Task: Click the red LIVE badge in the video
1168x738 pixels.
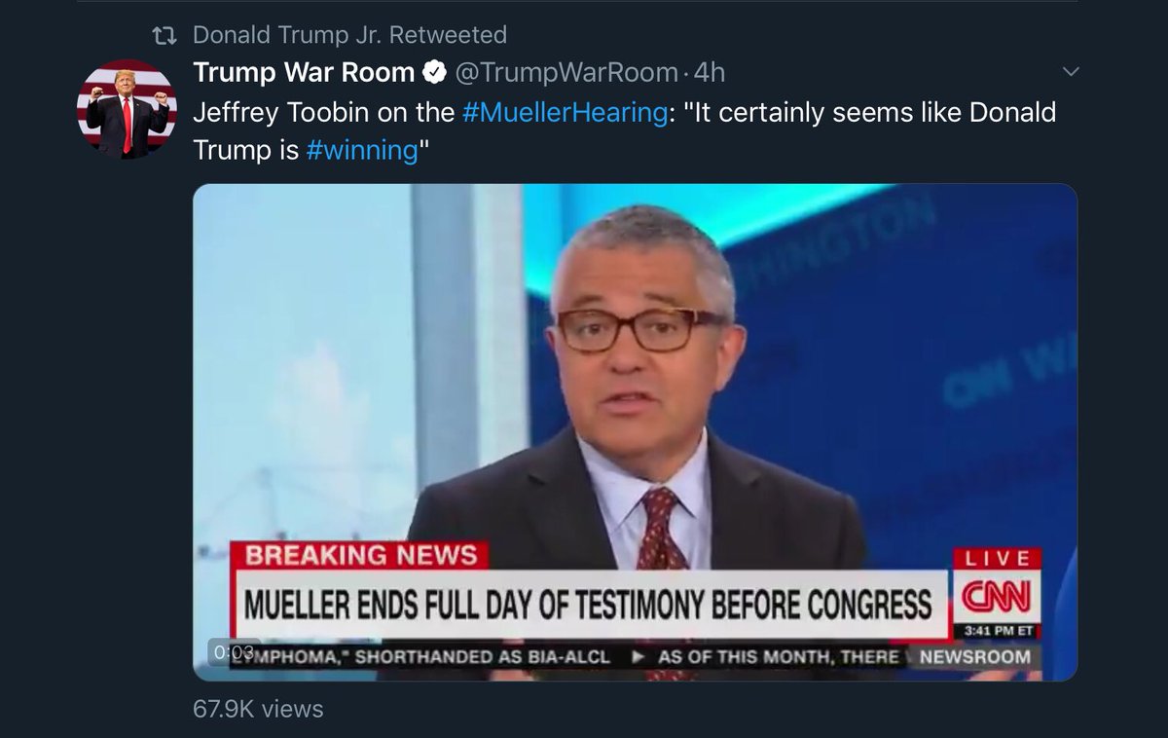Action: click(x=997, y=559)
